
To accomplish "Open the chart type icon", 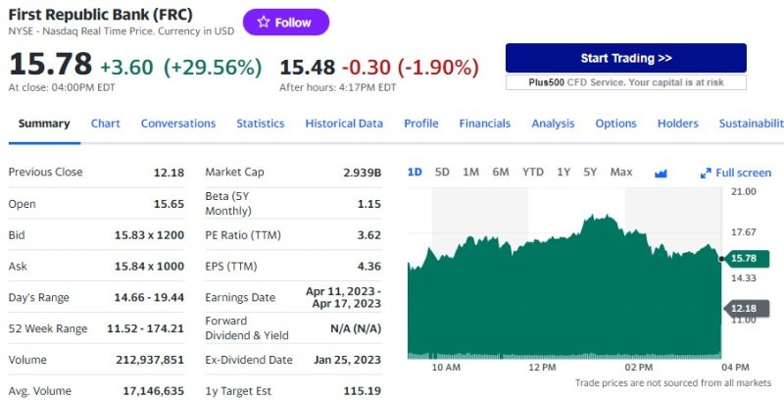I will pyautogui.click(x=661, y=173).
